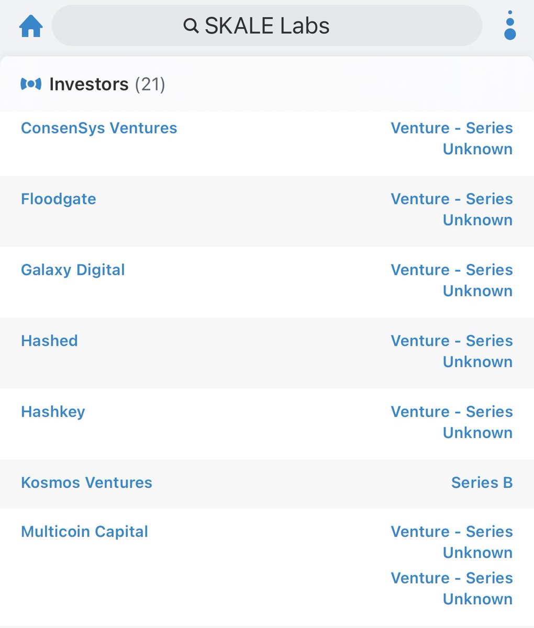Open the Kosmos Ventures investor page
534x628 pixels.
[x=86, y=483]
